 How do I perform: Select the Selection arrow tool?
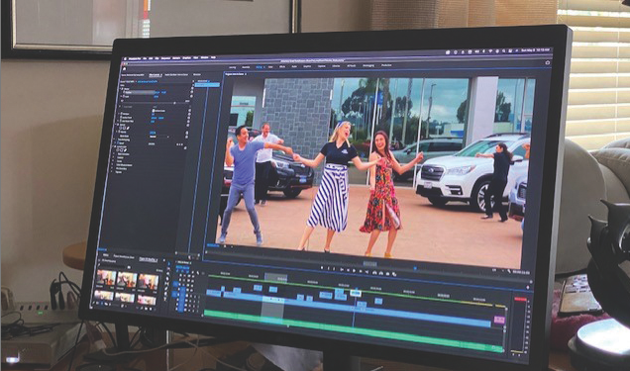[169, 263]
